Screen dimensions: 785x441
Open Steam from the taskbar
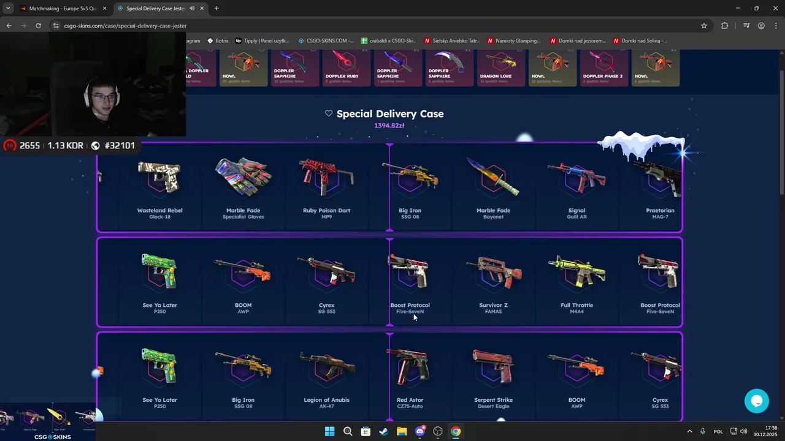(383, 431)
